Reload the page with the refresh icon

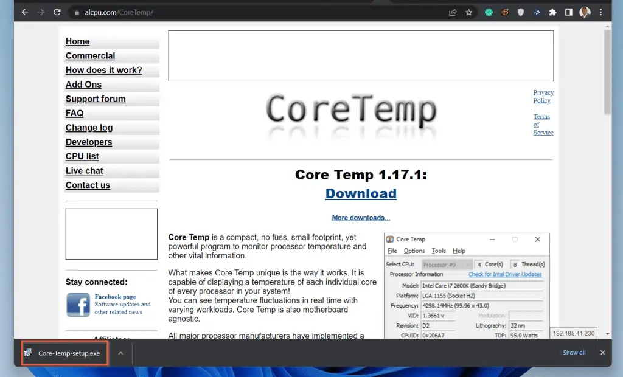57,12
